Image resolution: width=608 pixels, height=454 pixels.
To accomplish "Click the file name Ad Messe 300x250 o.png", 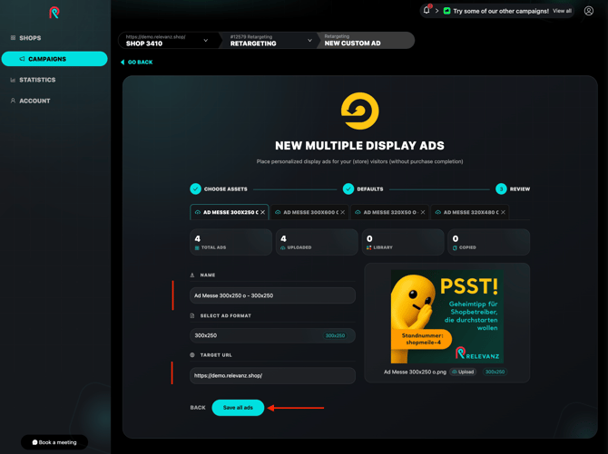I will pos(415,372).
